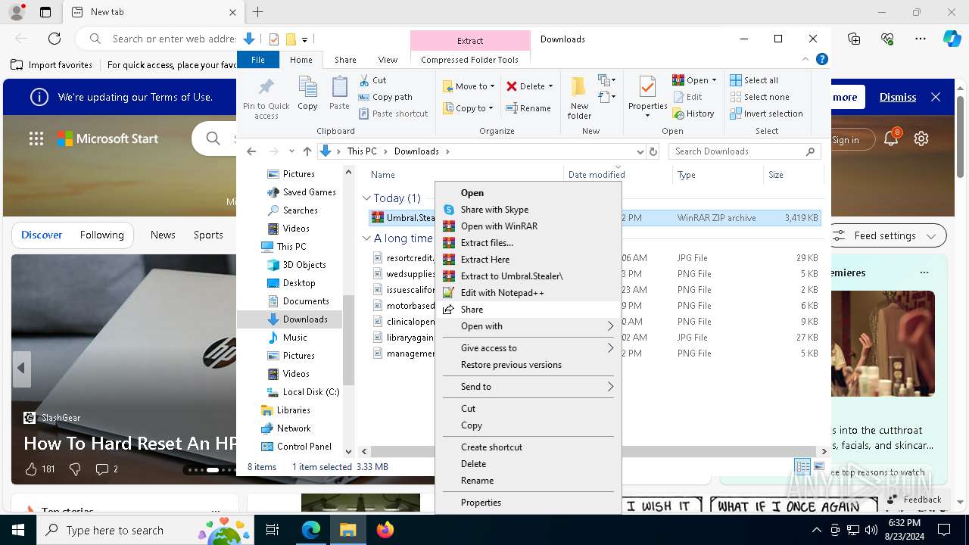Open Copilot icon in Edge toolbar
This screenshot has height=545, width=969.
click(x=952, y=39)
